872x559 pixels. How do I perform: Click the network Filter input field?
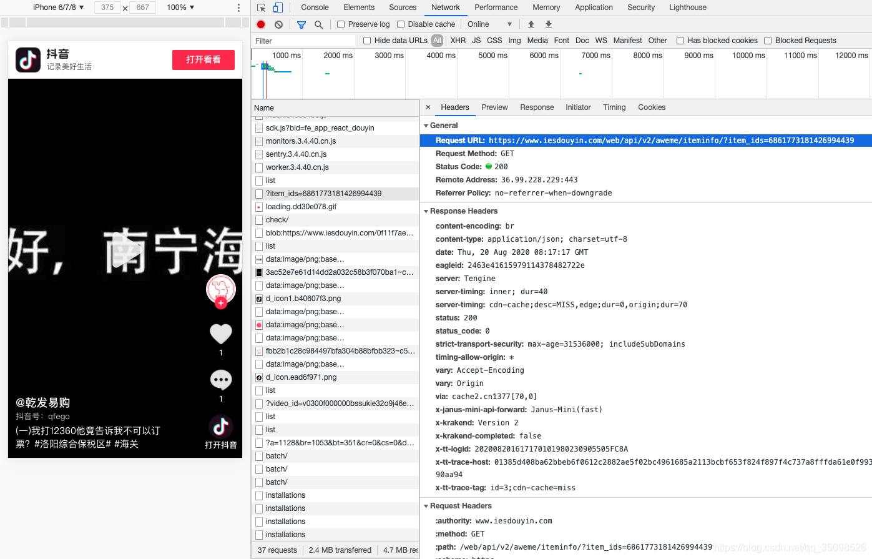pos(304,41)
